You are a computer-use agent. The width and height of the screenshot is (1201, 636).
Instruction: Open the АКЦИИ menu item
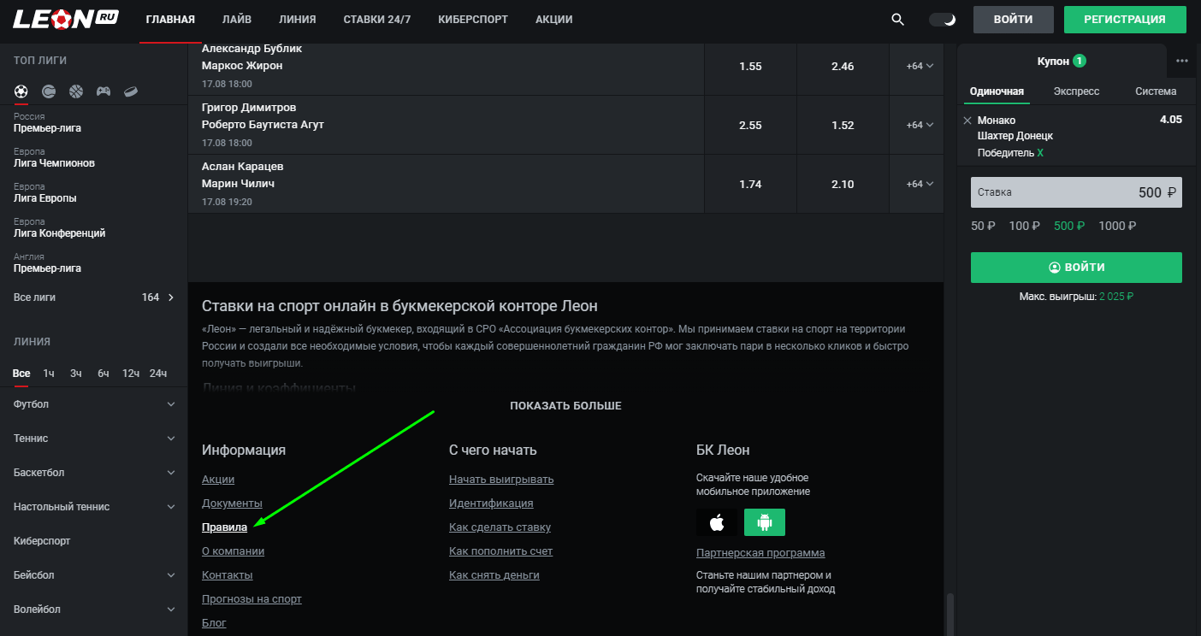[x=554, y=20]
